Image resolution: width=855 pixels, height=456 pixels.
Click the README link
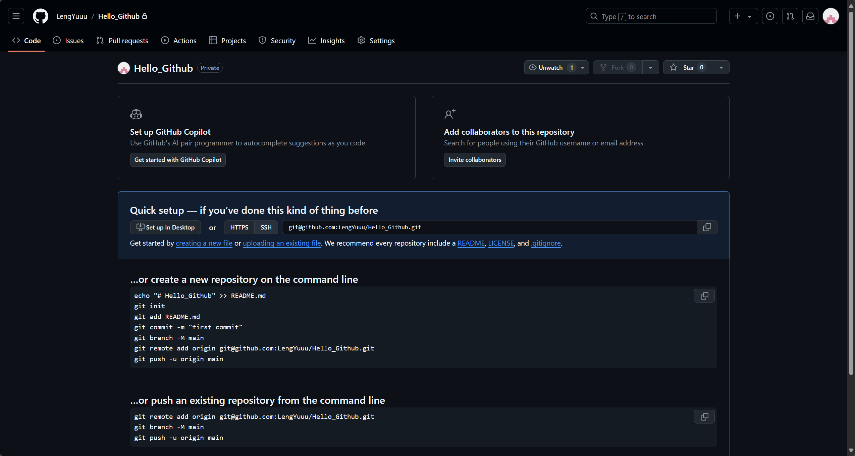[x=471, y=243]
